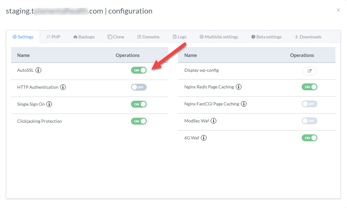The image size is (347, 208).
Task: Disable the 6G Waf toggle
Action: pos(310,138)
